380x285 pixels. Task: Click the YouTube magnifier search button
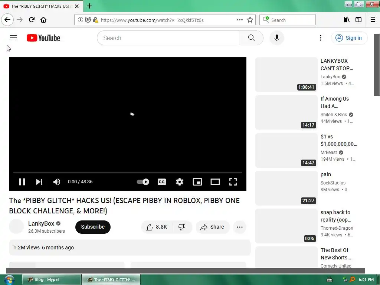click(x=252, y=38)
